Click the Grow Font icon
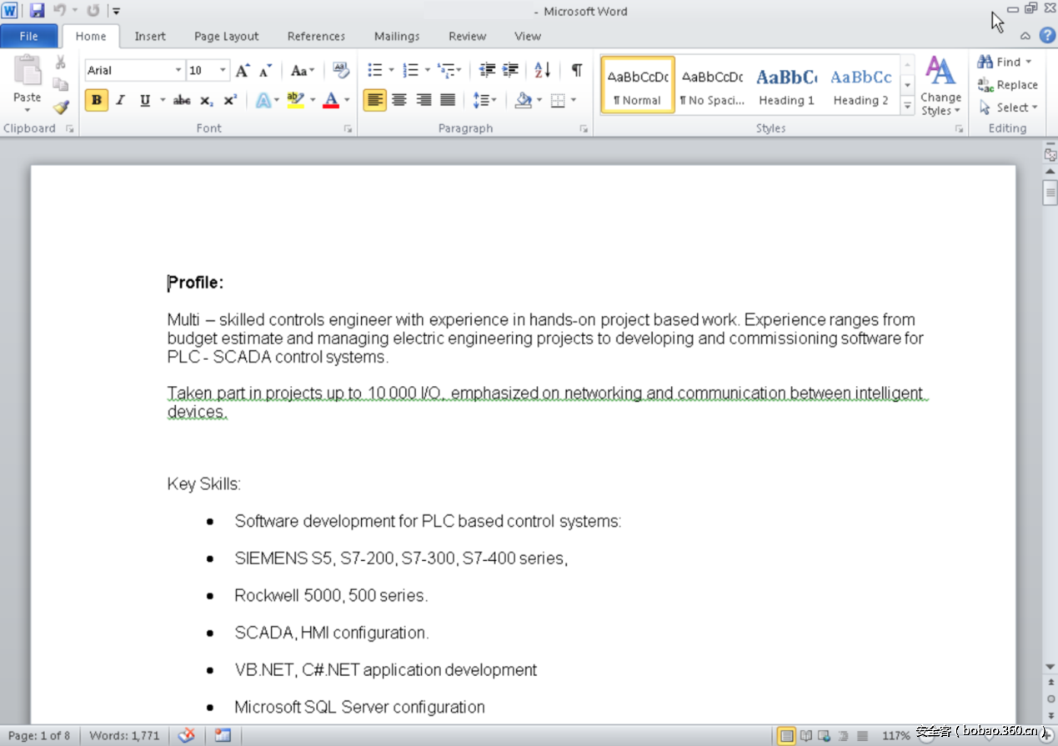Image resolution: width=1058 pixels, height=746 pixels. (243, 71)
